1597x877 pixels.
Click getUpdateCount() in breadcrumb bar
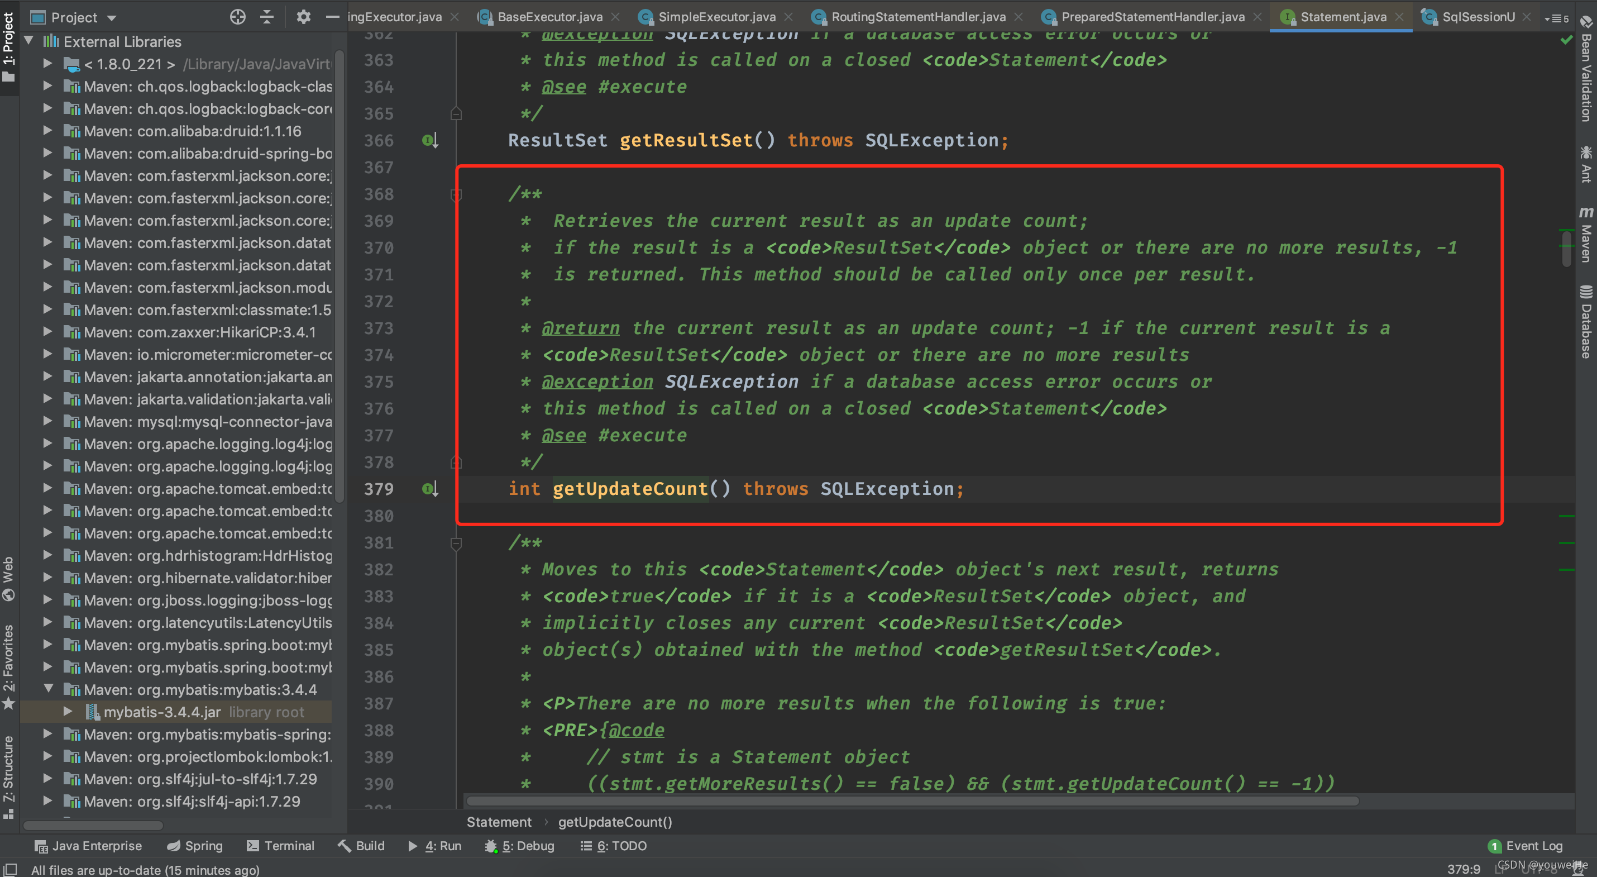615,822
